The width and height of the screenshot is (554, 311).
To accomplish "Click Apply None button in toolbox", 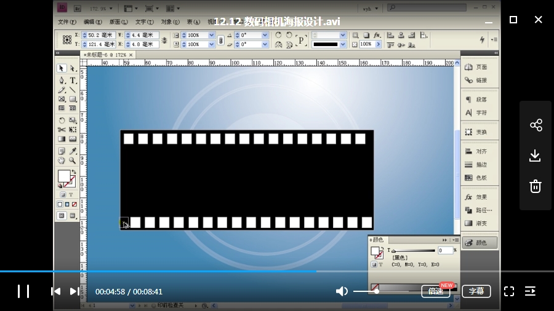I will [74, 204].
